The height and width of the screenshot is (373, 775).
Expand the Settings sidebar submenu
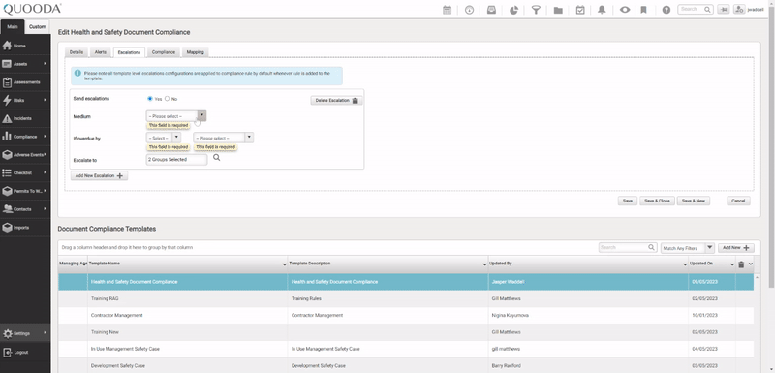(45, 333)
